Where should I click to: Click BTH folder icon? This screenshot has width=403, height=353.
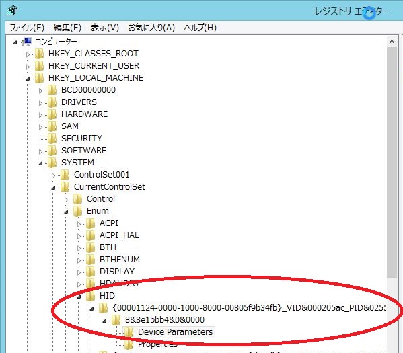[90, 247]
